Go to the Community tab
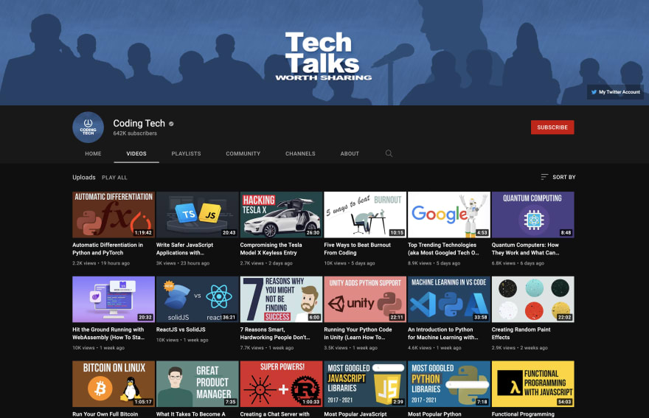Screen dimensions: 649x418 click(x=243, y=153)
